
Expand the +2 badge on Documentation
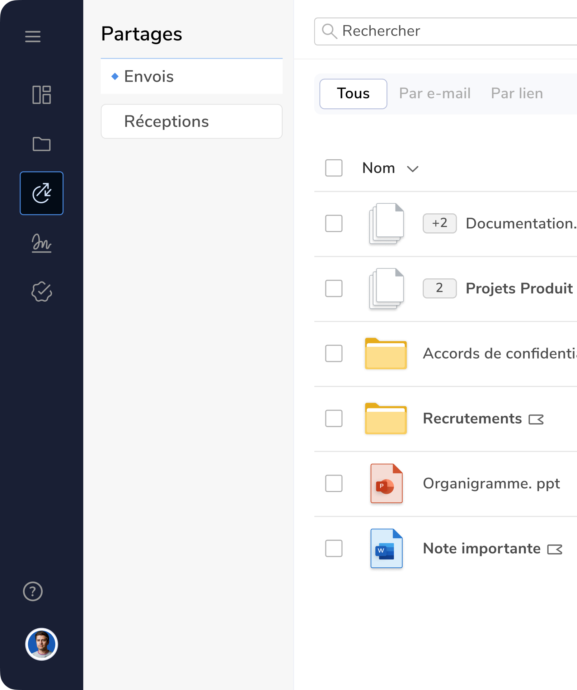pos(440,223)
